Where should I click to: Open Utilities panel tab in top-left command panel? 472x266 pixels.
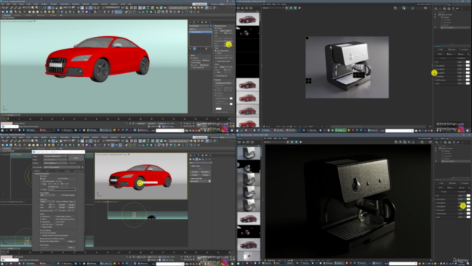(x=209, y=22)
